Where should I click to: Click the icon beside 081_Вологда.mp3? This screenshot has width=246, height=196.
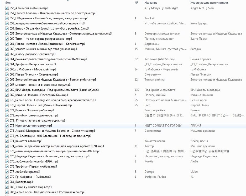(7, 182)
